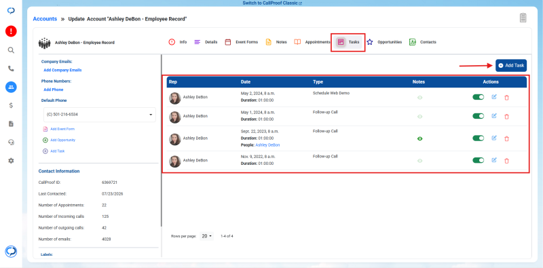Click the Rep column header
543x268 pixels.
pyautogui.click(x=173, y=82)
